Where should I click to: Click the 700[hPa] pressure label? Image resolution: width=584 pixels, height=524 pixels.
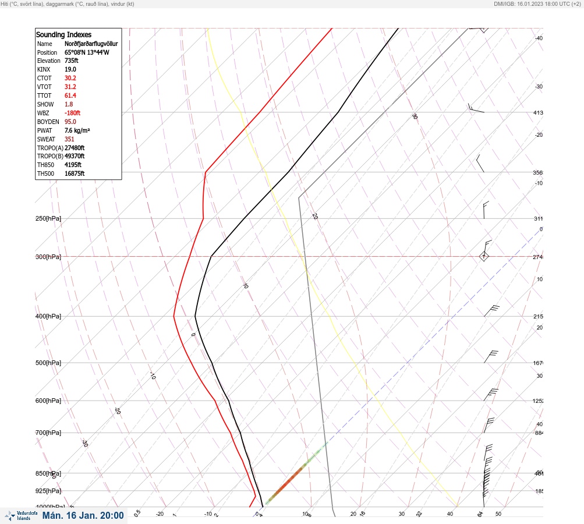click(48, 433)
